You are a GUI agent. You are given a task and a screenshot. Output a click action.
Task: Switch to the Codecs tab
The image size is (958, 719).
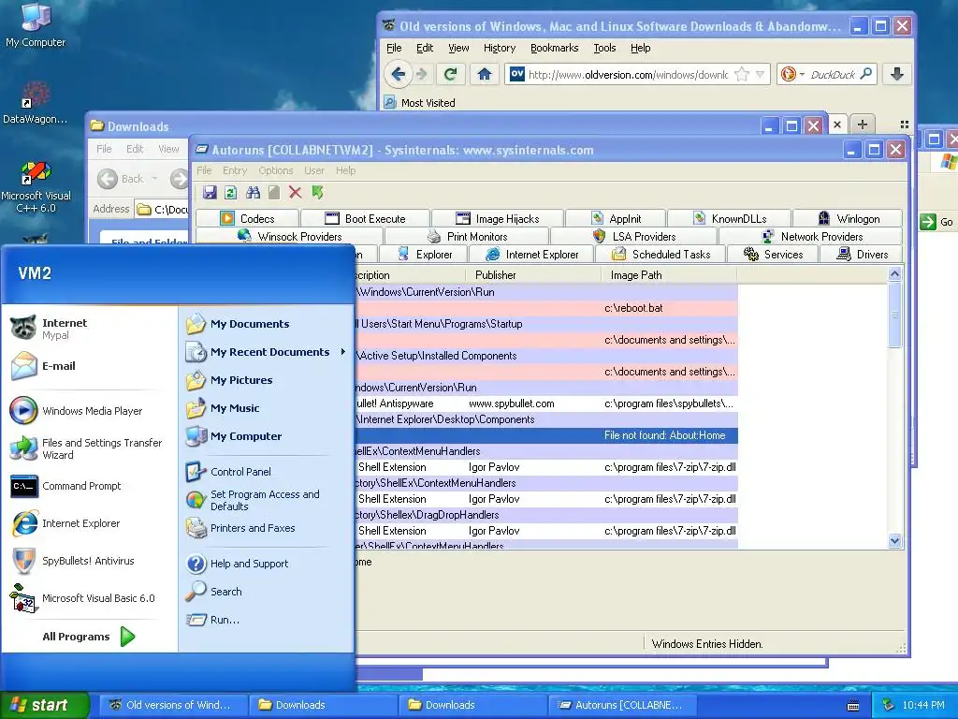(x=247, y=219)
